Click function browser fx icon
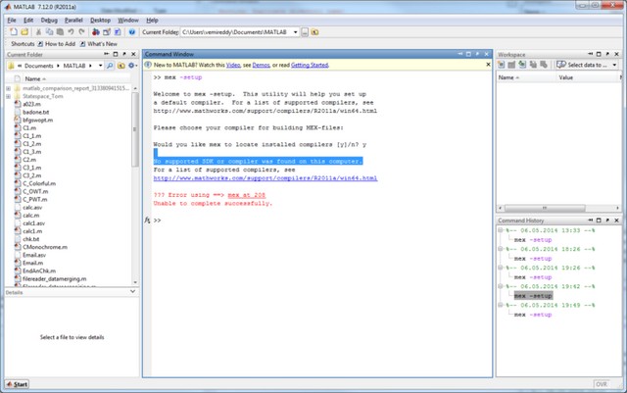Viewport: 627px width, 393px height. pyautogui.click(x=147, y=221)
